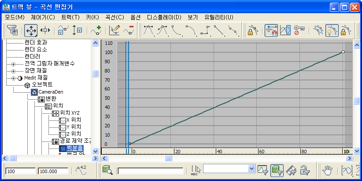Select the Scale Keys tool
The width and height of the screenshot is (362, 181).
click(63, 30)
